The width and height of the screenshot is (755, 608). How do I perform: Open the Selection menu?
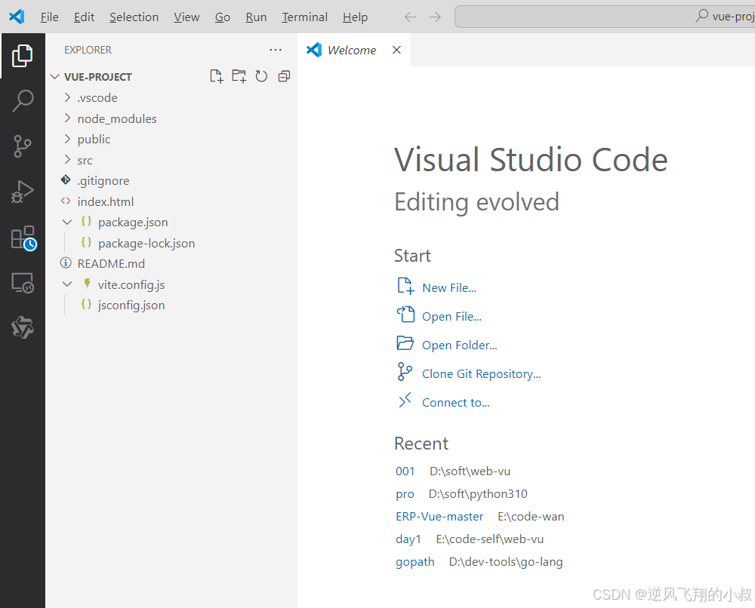(134, 17)
